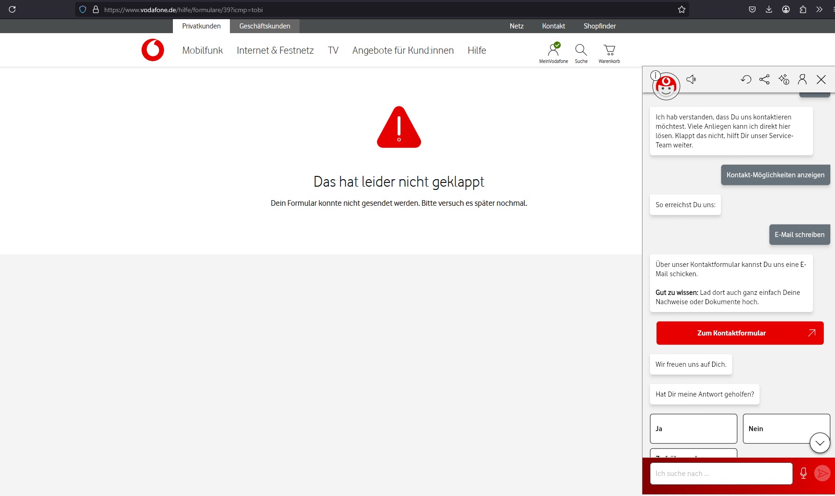Bookmark this page with the star icon

(x=682, y=9)
